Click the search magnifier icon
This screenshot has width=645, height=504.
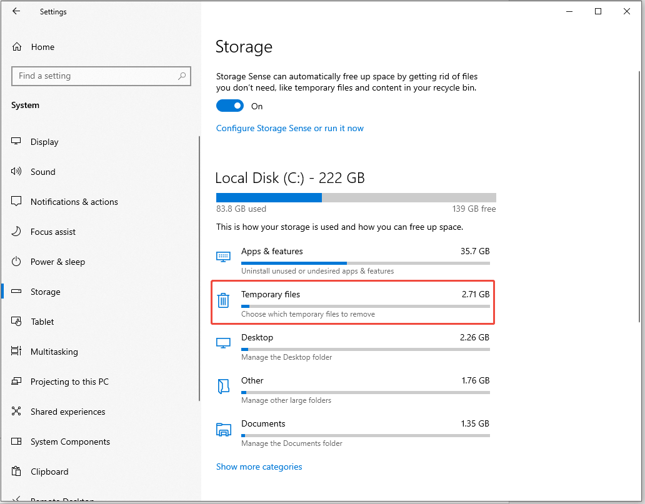pyautogui.click(x=182, y=76)
